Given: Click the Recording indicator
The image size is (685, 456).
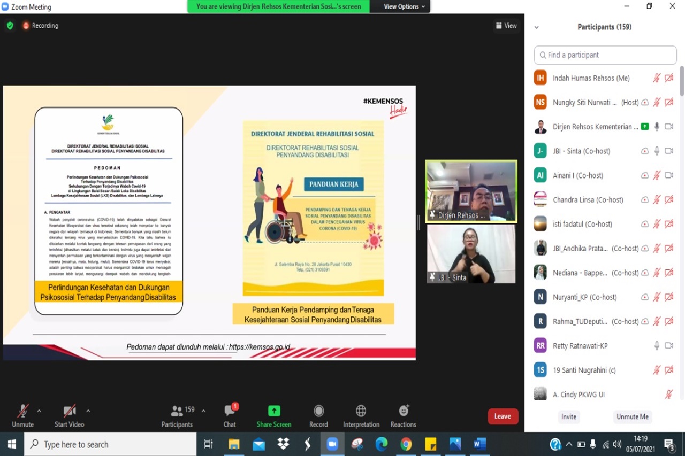Looking at the screenshot, I should click(x=41, y=26).
